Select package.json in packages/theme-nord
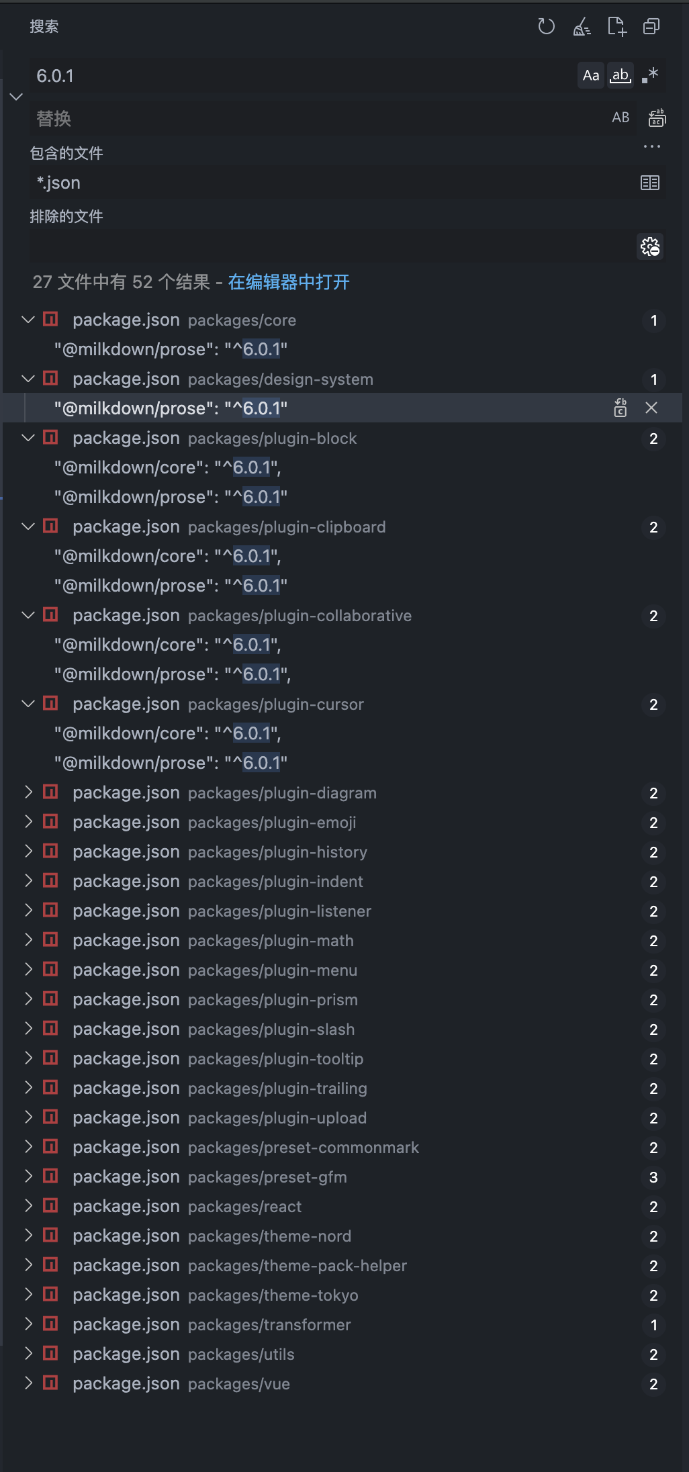Image resolution: width=689 pixels, height=1472 pixels. (x=342, y=1236)
